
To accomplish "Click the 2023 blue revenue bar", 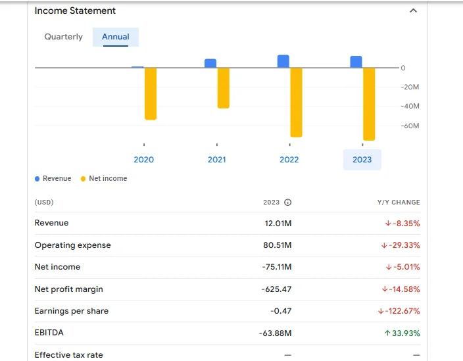I will pos(356,62).
